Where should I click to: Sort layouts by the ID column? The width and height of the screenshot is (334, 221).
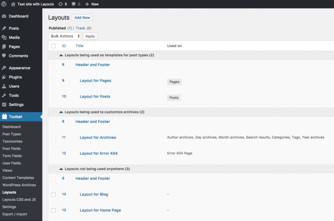(64, 46)
